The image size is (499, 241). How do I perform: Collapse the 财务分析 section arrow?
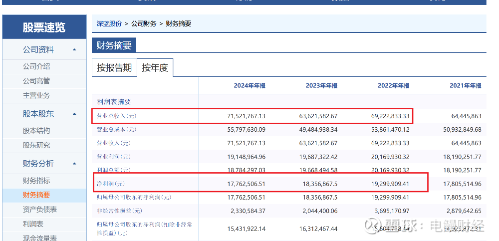click(74, 164)
